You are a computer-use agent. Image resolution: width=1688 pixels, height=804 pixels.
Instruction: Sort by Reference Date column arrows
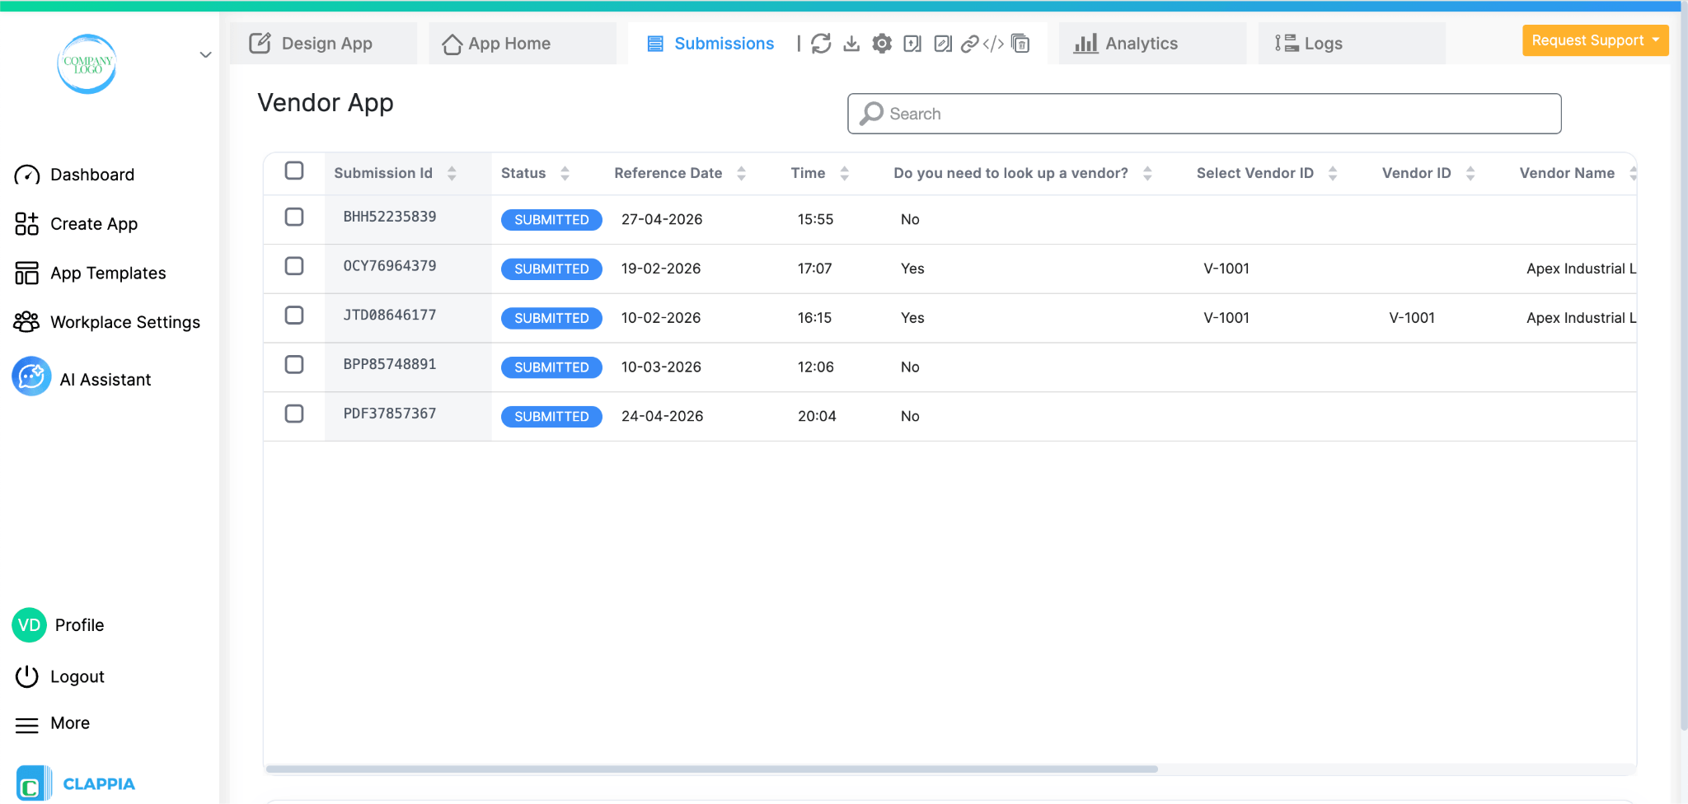(x=741, y=173)
